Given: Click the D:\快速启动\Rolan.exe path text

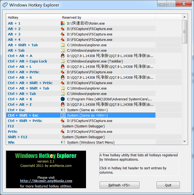Looking at the screenshot, I should coord(86,23).
